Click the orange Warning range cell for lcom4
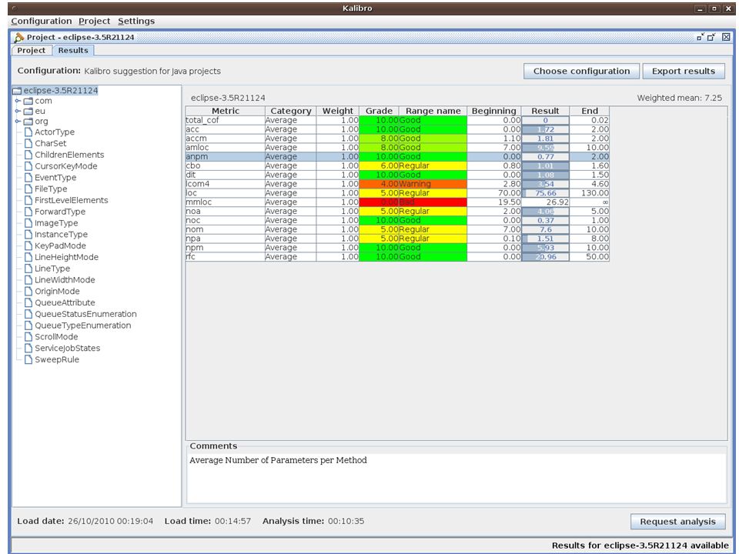739x554 pixels. click(433, 184)
